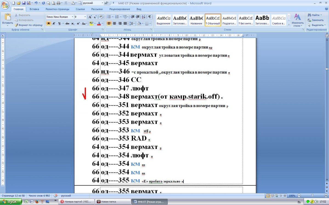Viewport: 329px width, 205px height.
Task: Click the grow font size icon
Action: [x=90, y=17]
